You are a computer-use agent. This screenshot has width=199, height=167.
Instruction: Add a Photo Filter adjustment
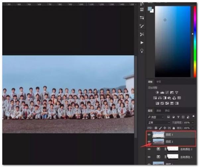(169, 98)
